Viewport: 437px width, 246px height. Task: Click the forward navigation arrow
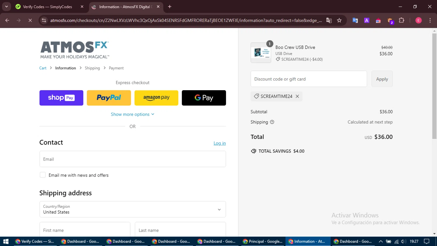(19, 20)
